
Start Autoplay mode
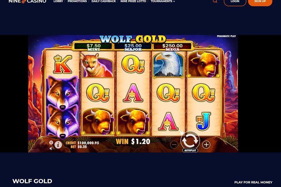190,150
